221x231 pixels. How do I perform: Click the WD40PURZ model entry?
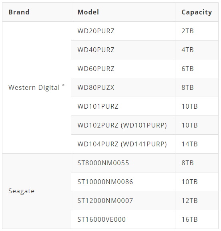(x=123, y=50)
